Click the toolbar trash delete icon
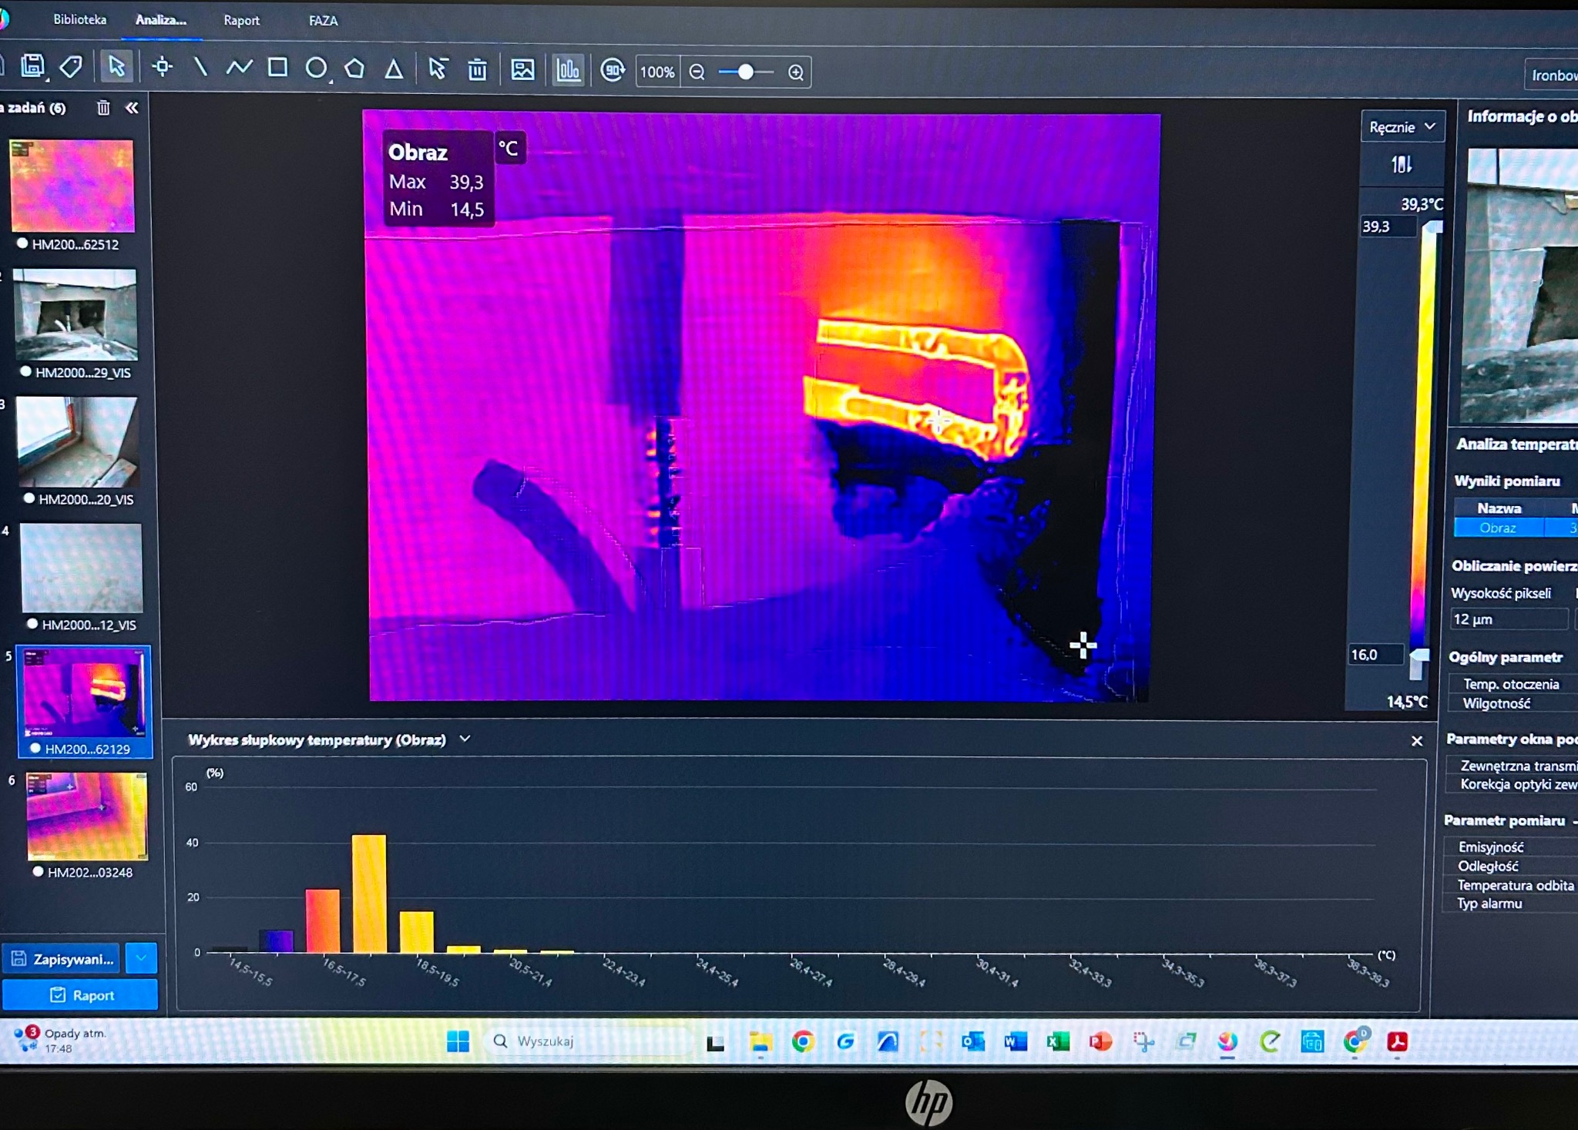 tap(477, 70)
